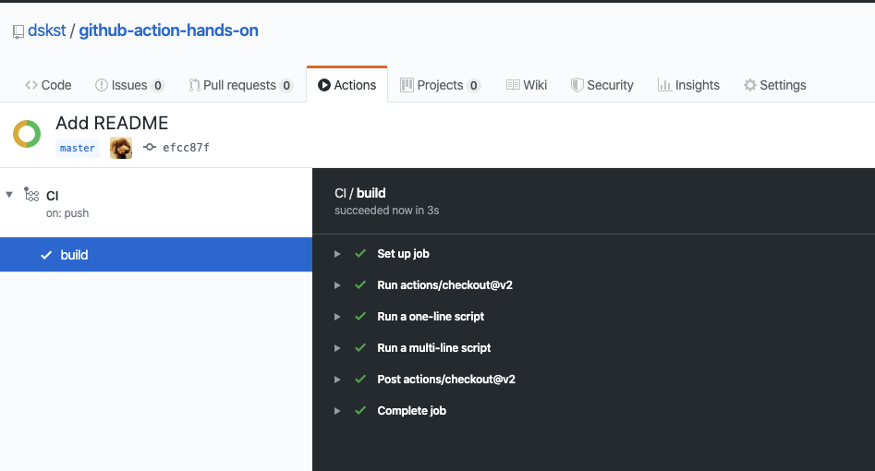
Task: Select the build job in sidebar
Action: [156, 255]
